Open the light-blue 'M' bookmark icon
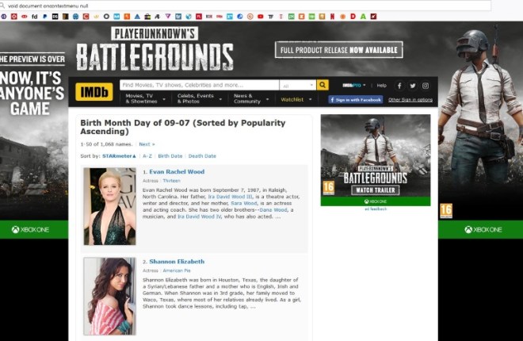 point(116,17)
